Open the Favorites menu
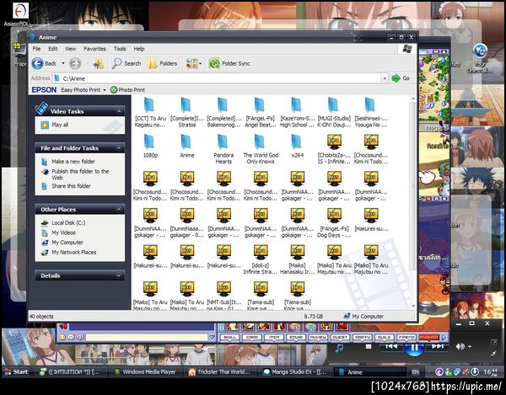Viewport: 506px width, 395px height. (x=94, y=49)
